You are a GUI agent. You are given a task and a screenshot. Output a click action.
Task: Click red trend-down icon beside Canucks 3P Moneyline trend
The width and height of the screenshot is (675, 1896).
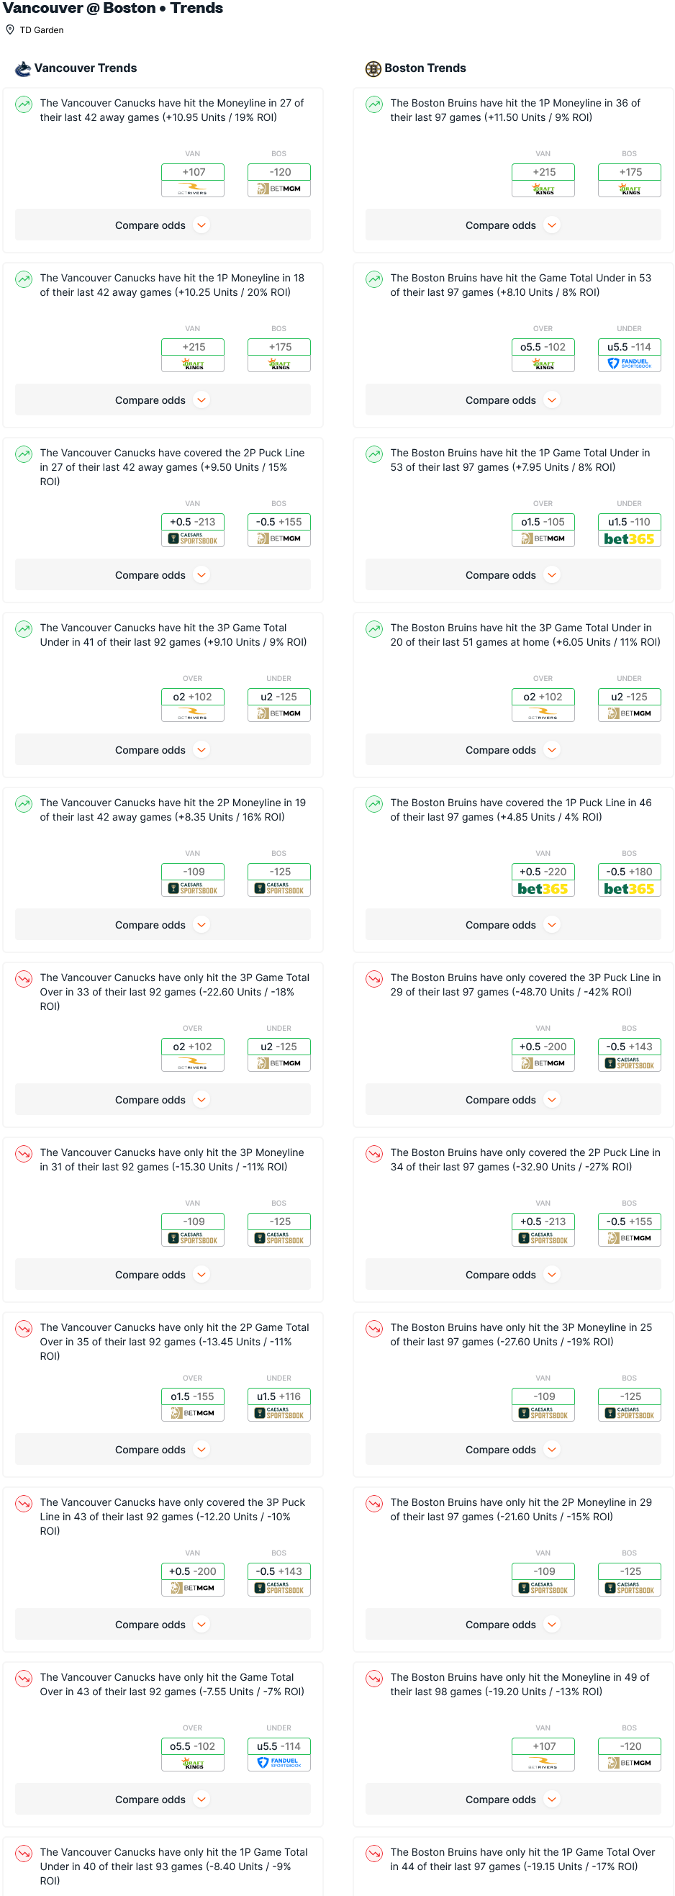pos(24,1154)
